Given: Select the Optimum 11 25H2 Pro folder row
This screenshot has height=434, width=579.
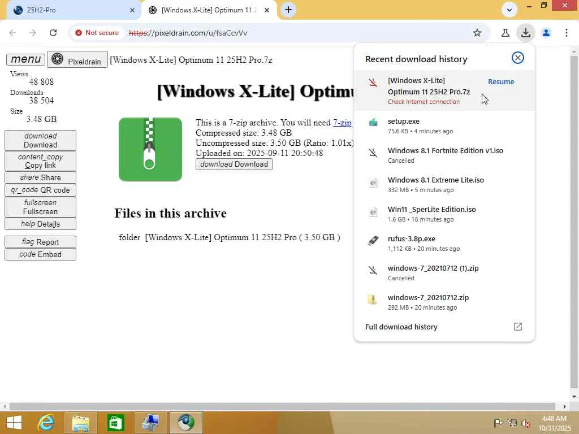Looking at the screenshot, I should (x=230, y=237).
